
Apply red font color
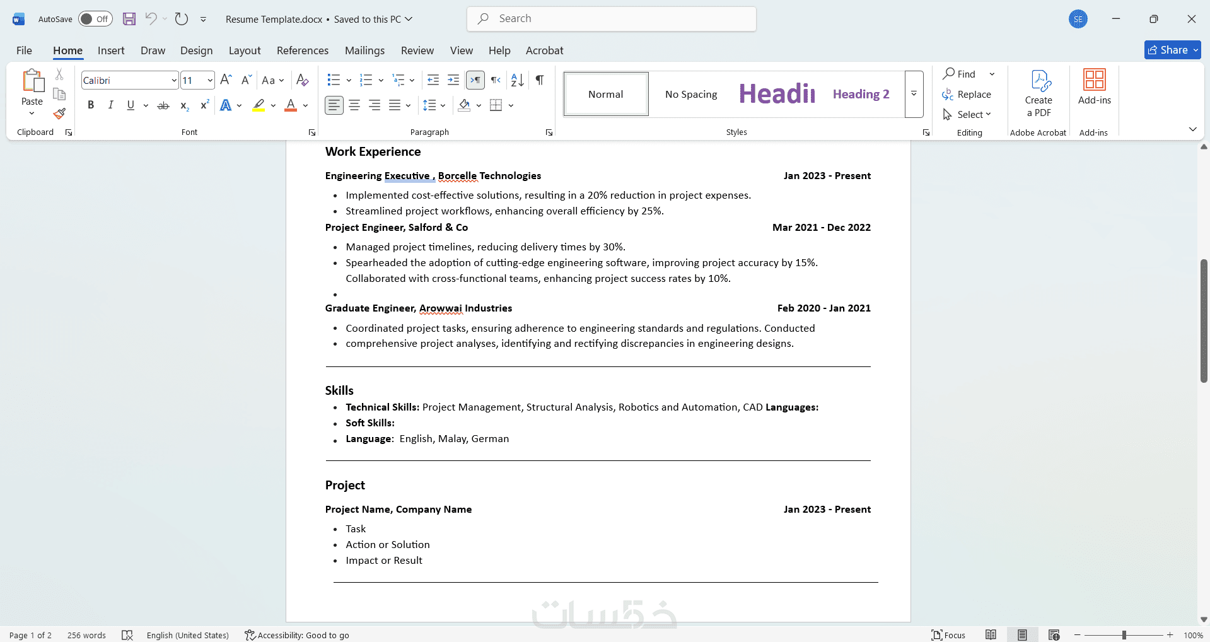[291, 105]
